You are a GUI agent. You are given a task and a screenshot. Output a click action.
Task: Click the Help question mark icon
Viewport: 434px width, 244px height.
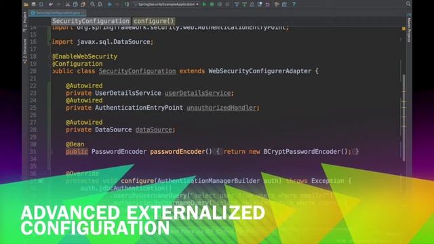tap(294, 4)
